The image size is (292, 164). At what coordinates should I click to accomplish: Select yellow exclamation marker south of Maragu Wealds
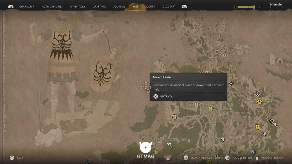click(x=257, y=127)
